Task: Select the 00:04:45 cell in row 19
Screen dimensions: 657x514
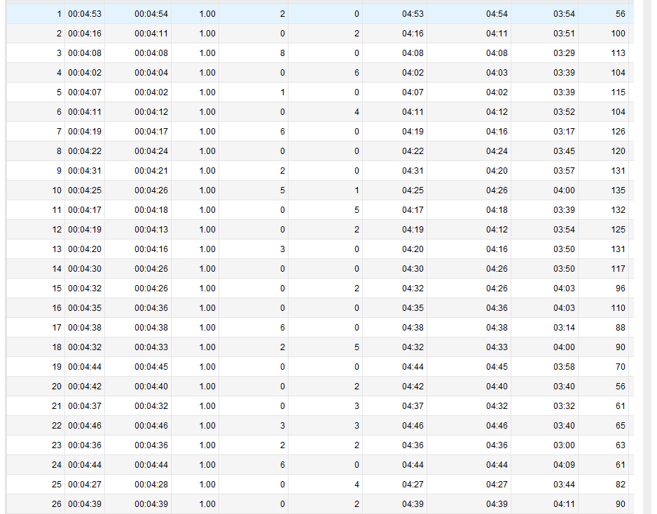Action: 151,367
